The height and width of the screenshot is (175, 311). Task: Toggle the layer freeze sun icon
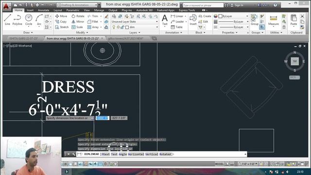(x=118, y=27)
